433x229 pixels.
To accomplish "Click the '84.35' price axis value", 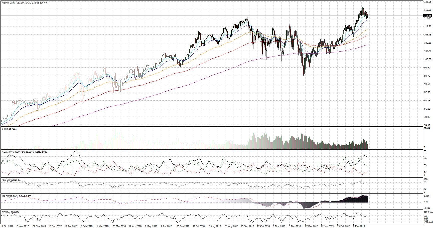I will (427, 101).
